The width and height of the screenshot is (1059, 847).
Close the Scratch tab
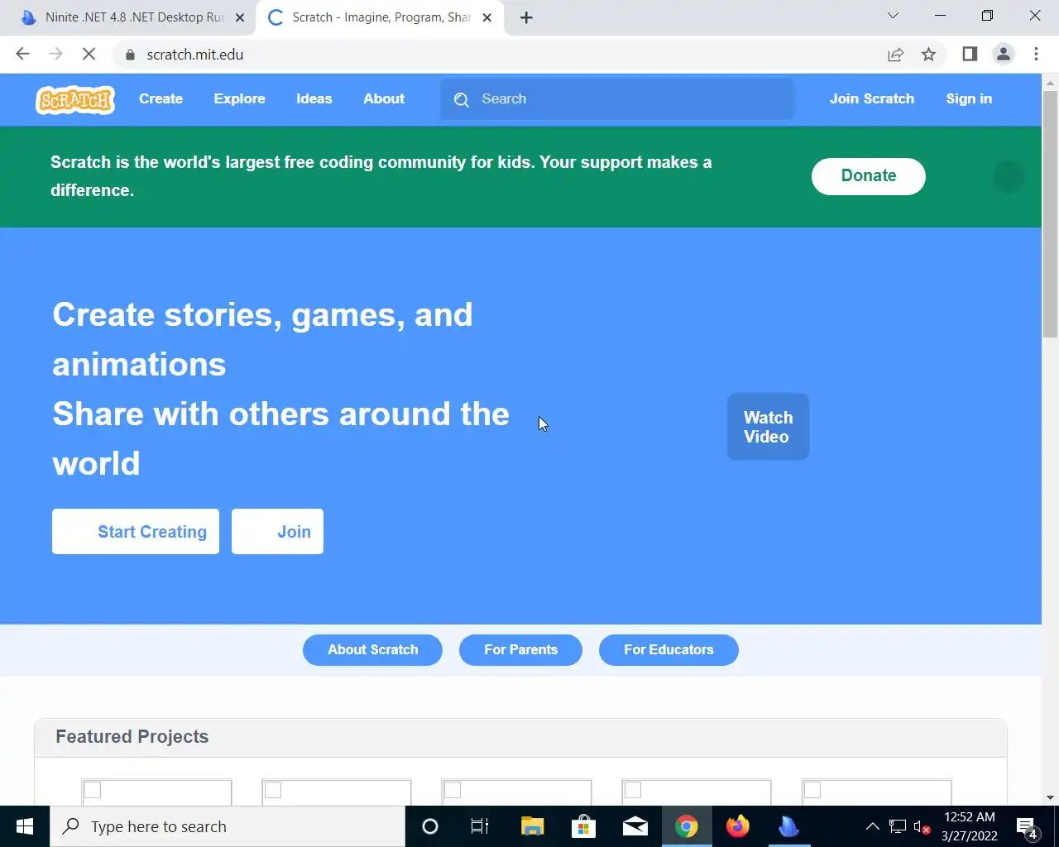[487, 17]
